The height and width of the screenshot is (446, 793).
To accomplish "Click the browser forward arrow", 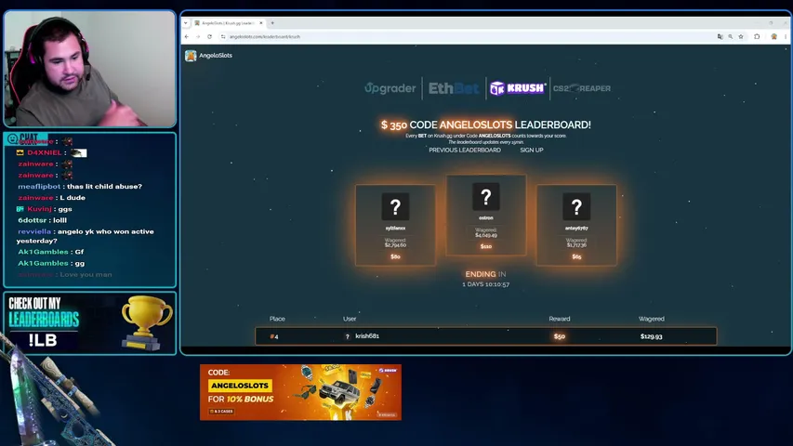I will point(198,36).
